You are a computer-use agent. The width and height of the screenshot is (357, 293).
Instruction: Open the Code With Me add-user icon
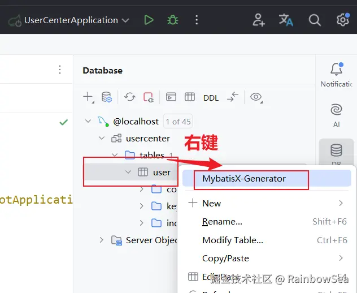[x=259, y=20]
